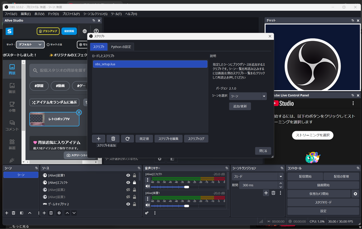This screenshot has width=362, height=229.
Task: Move the scene up with the arrow
Action: click(30, 213)
